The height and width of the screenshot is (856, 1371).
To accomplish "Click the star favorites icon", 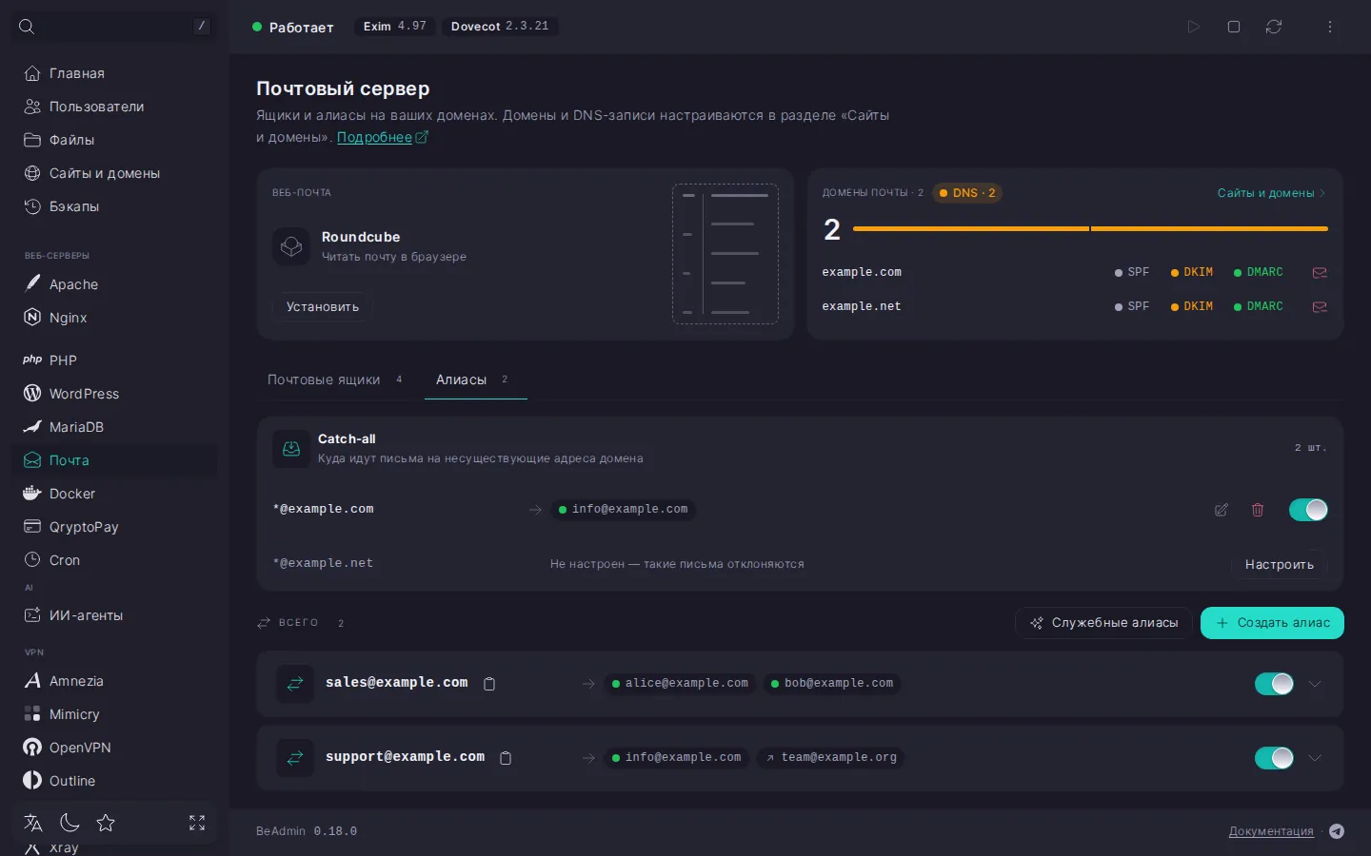I will (106, 823).
